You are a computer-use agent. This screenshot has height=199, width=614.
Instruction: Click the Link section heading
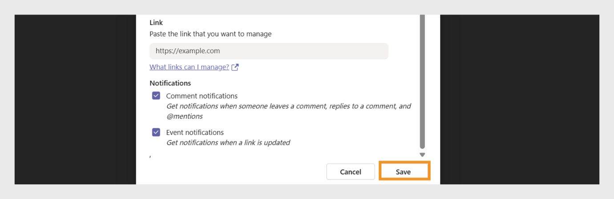[156, 23]
